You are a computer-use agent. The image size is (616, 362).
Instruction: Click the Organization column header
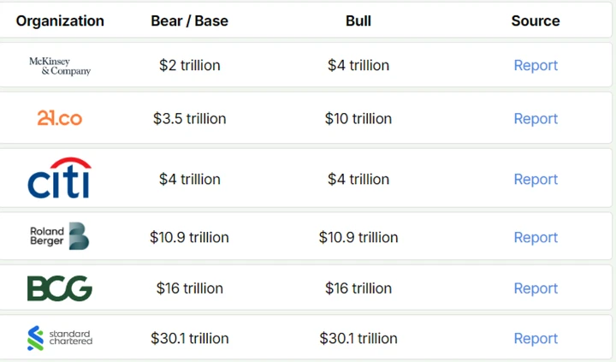(x=60, y=21)
